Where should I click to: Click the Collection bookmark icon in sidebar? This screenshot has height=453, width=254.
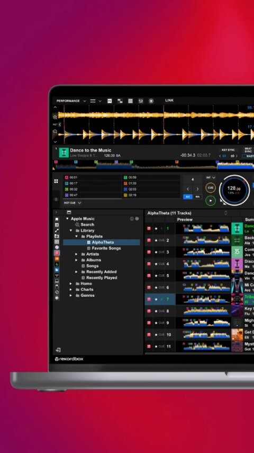(57, 219)
